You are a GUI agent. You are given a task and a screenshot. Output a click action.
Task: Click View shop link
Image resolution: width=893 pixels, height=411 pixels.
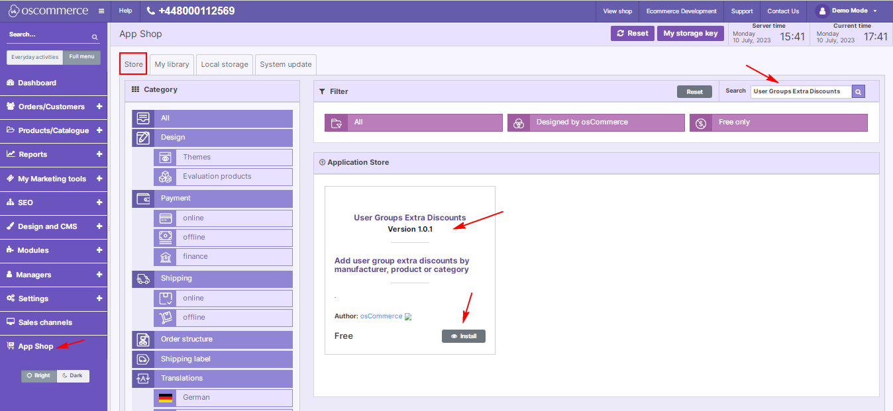coord(617,11)
